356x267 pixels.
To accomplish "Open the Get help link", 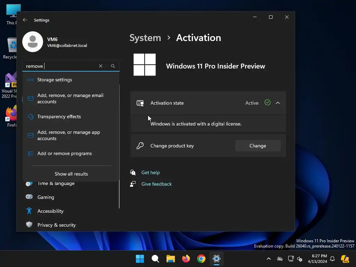I will click(x=151, y=172).
